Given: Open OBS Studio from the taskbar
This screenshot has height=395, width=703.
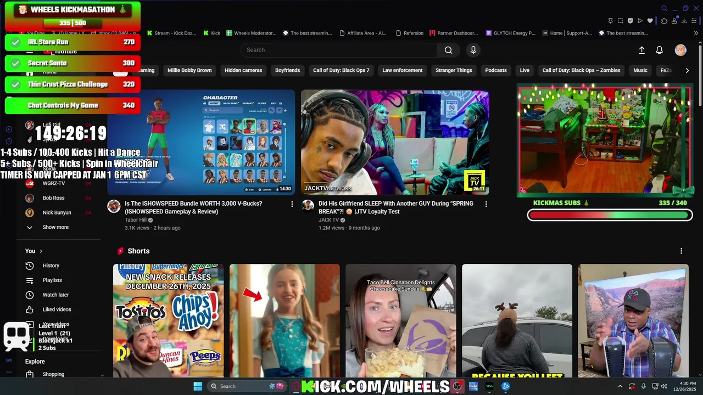Looking at the screenshot, I should pyautogui.click(x=457, y=386).
